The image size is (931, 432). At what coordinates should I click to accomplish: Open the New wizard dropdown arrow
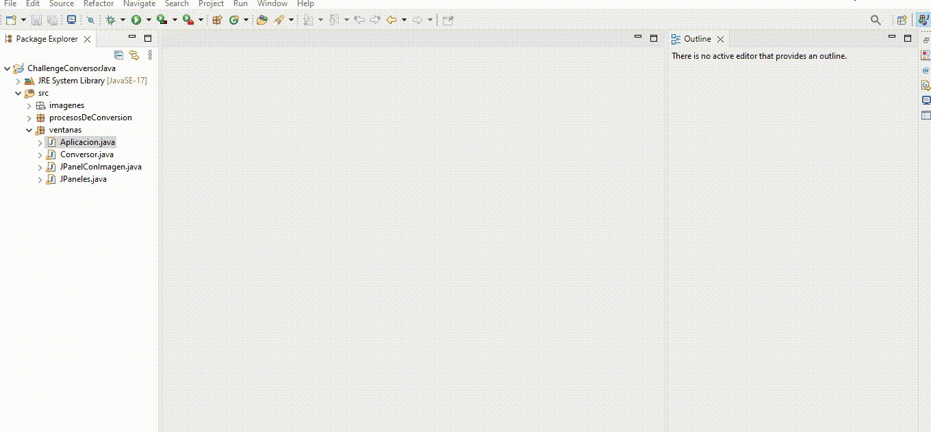click(23, 20)
